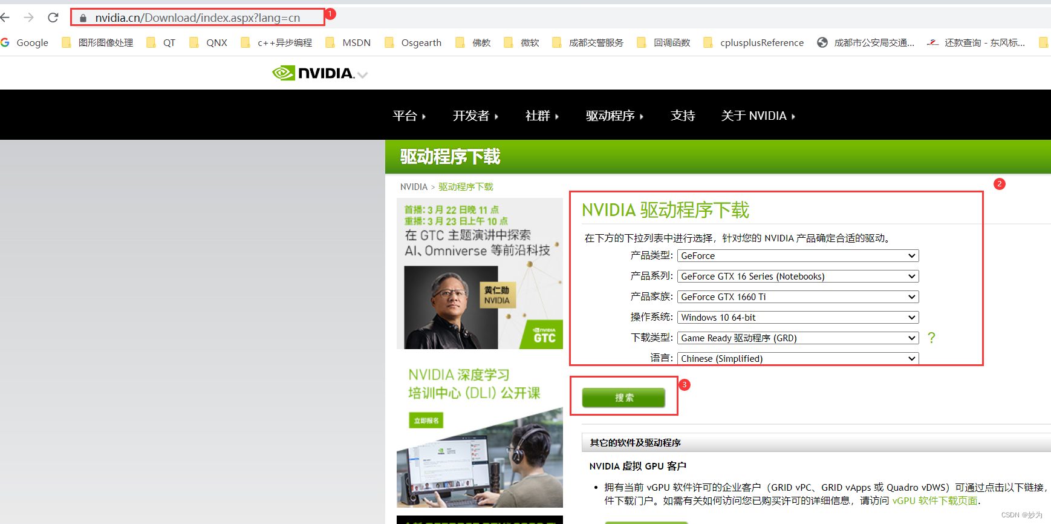
Task: Open the 产品家族 GTX 1660 Ti dropdown
Action: [798, 297]
